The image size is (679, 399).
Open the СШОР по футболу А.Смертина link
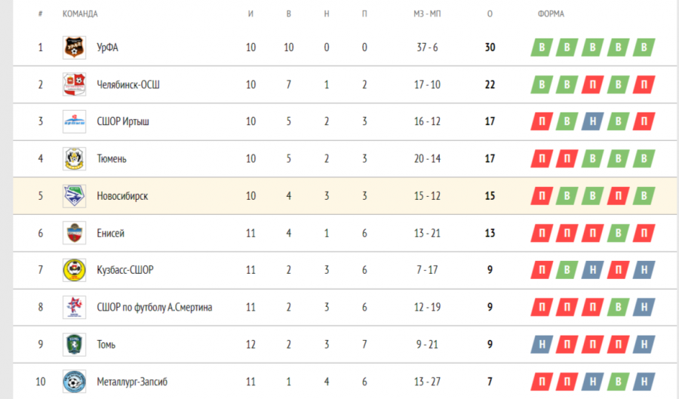click(154, 307)
